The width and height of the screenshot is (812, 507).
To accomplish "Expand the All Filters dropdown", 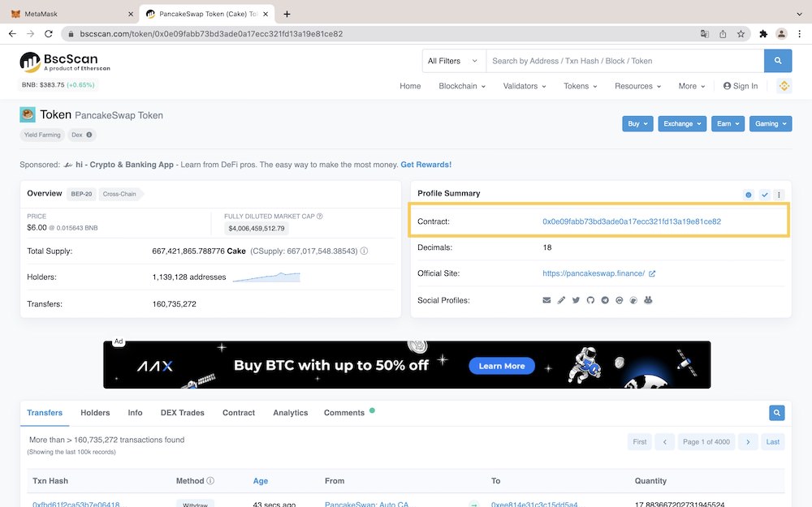I will click(x=454, y=61).
